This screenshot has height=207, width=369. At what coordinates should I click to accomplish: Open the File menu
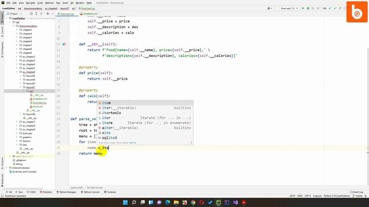pyautogui.click(x=8, y=3)
